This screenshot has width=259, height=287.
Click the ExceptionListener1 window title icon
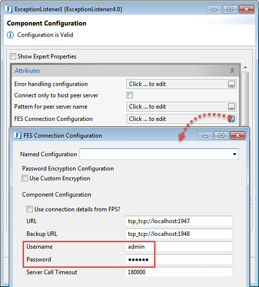(x=9, y=9)
